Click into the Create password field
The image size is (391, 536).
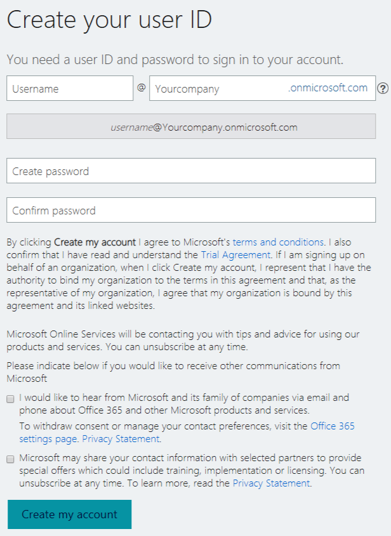pyautogui.click(x=191, y=171)
